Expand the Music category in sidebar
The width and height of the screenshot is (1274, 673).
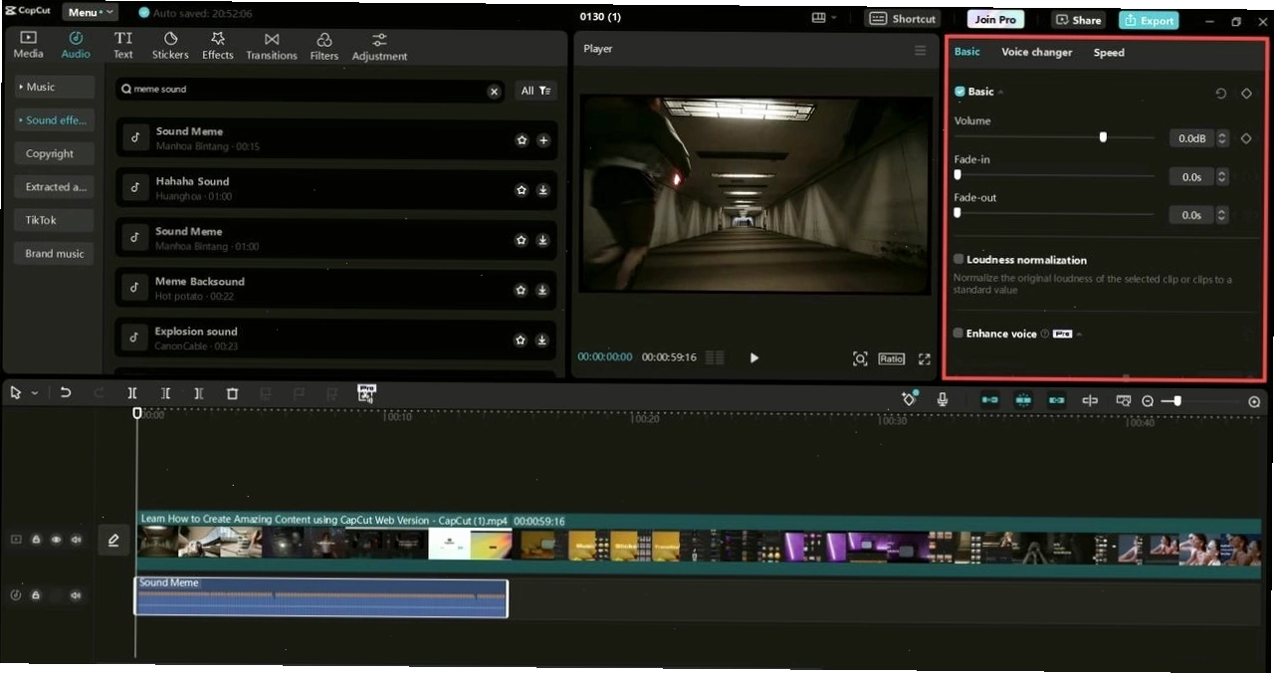(x=55, y=87)
